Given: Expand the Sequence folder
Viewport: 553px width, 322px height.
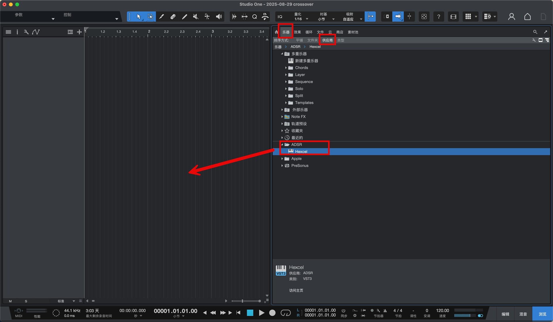Looking at the screenshot, I should 286,82.
